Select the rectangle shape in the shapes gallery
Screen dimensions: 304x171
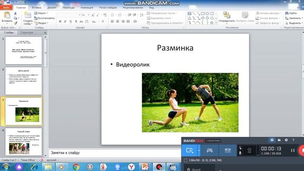tap(203, 14)
